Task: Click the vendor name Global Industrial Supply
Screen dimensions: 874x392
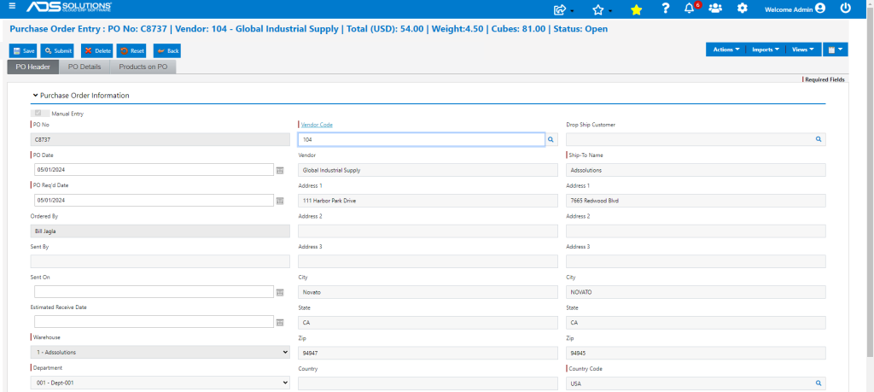Action: point(428,170)
